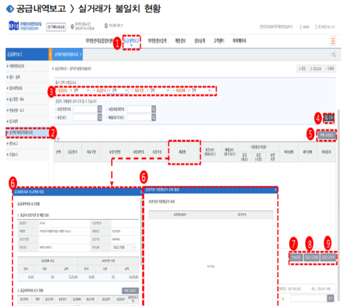
Task: Click the 신/구메뉴비교 button
Action: coord(56,27)
